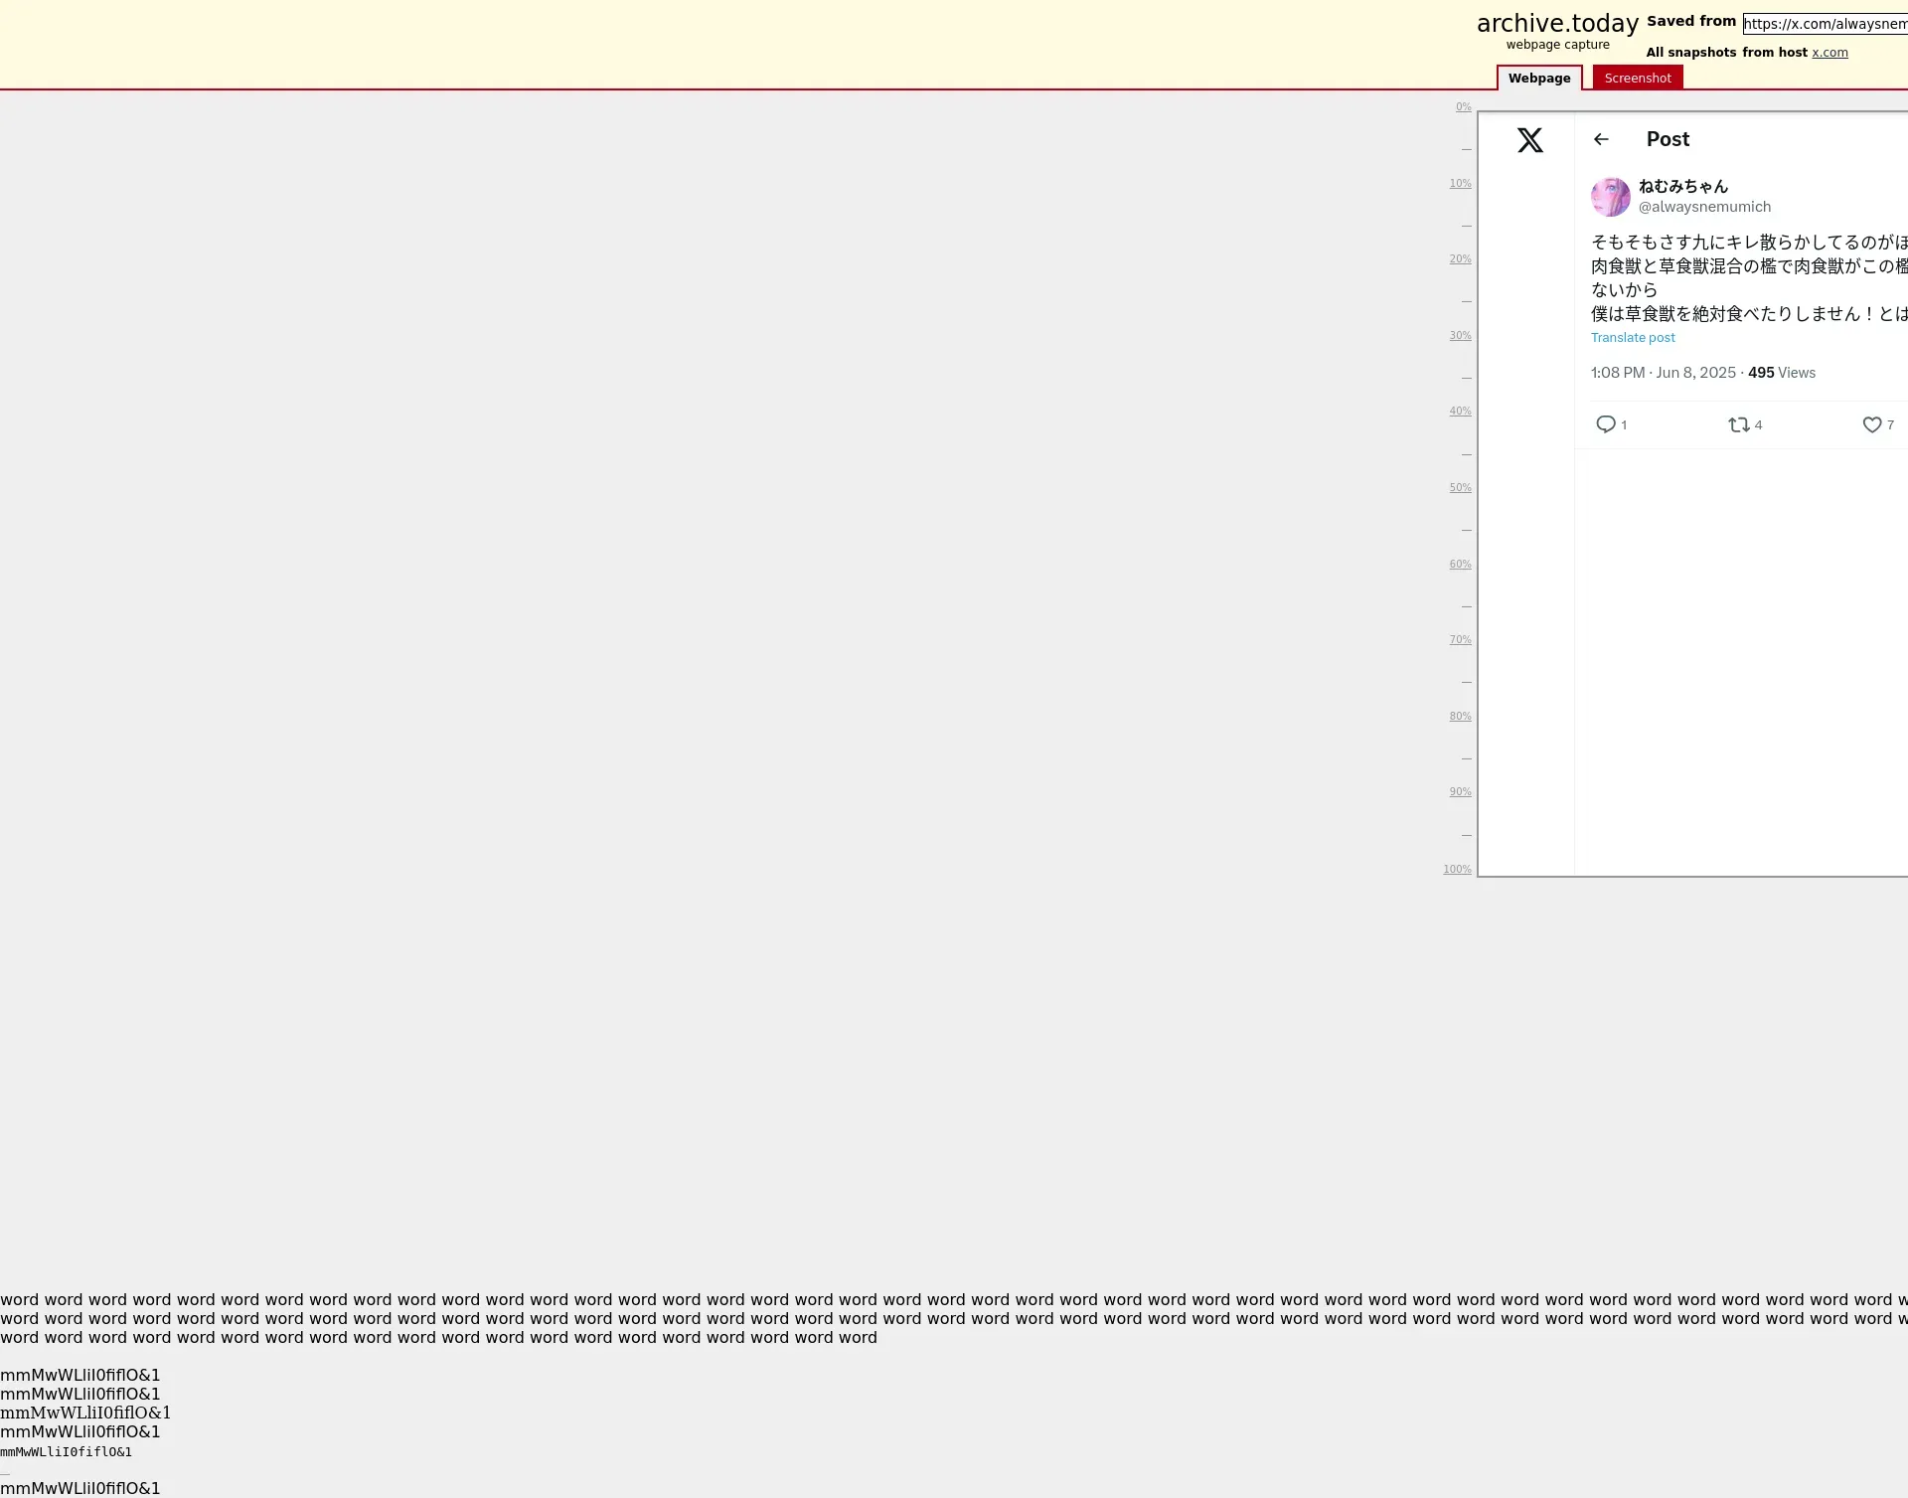Open the ねむみちゃん profile avatar
1908x1498 pixels.
1610,197
